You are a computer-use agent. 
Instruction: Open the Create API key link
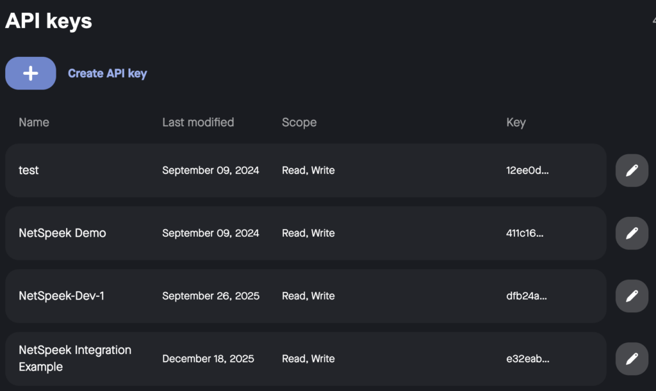click(x=107, y=74)
